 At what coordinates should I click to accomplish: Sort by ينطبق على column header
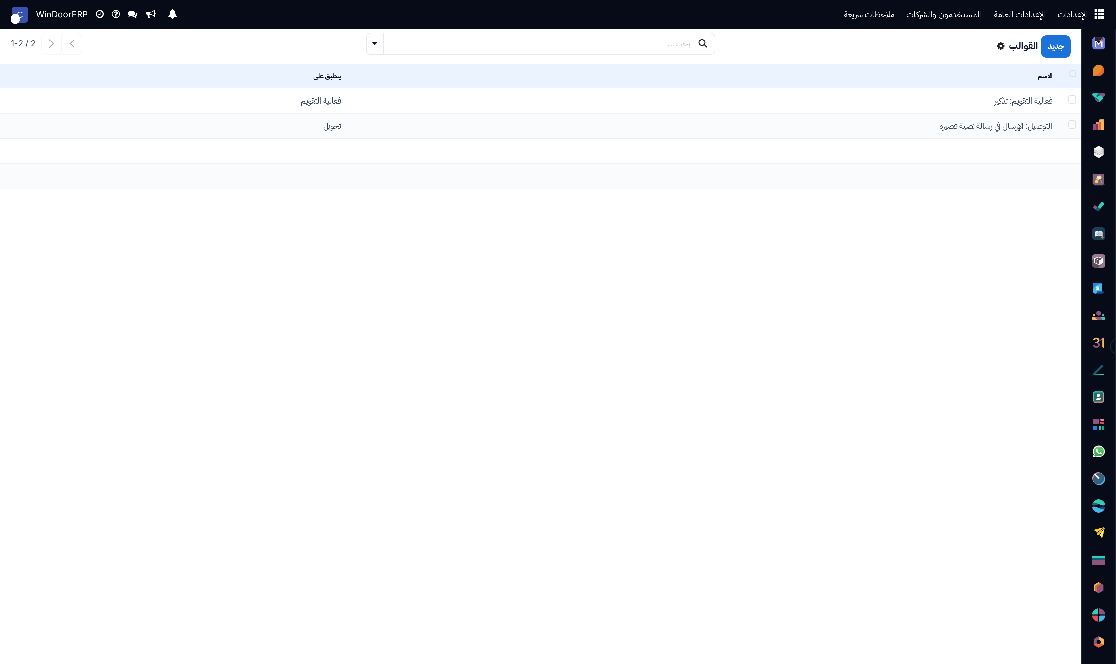[327, 76]
